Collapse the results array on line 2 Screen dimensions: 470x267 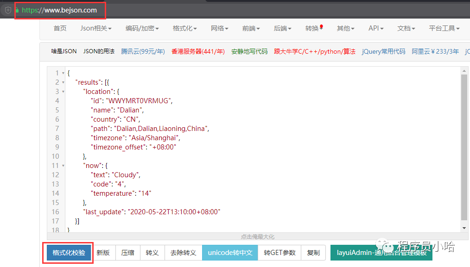pos(63,82)
